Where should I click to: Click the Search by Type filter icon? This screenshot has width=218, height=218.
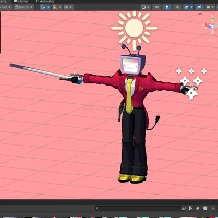(190, 208)
